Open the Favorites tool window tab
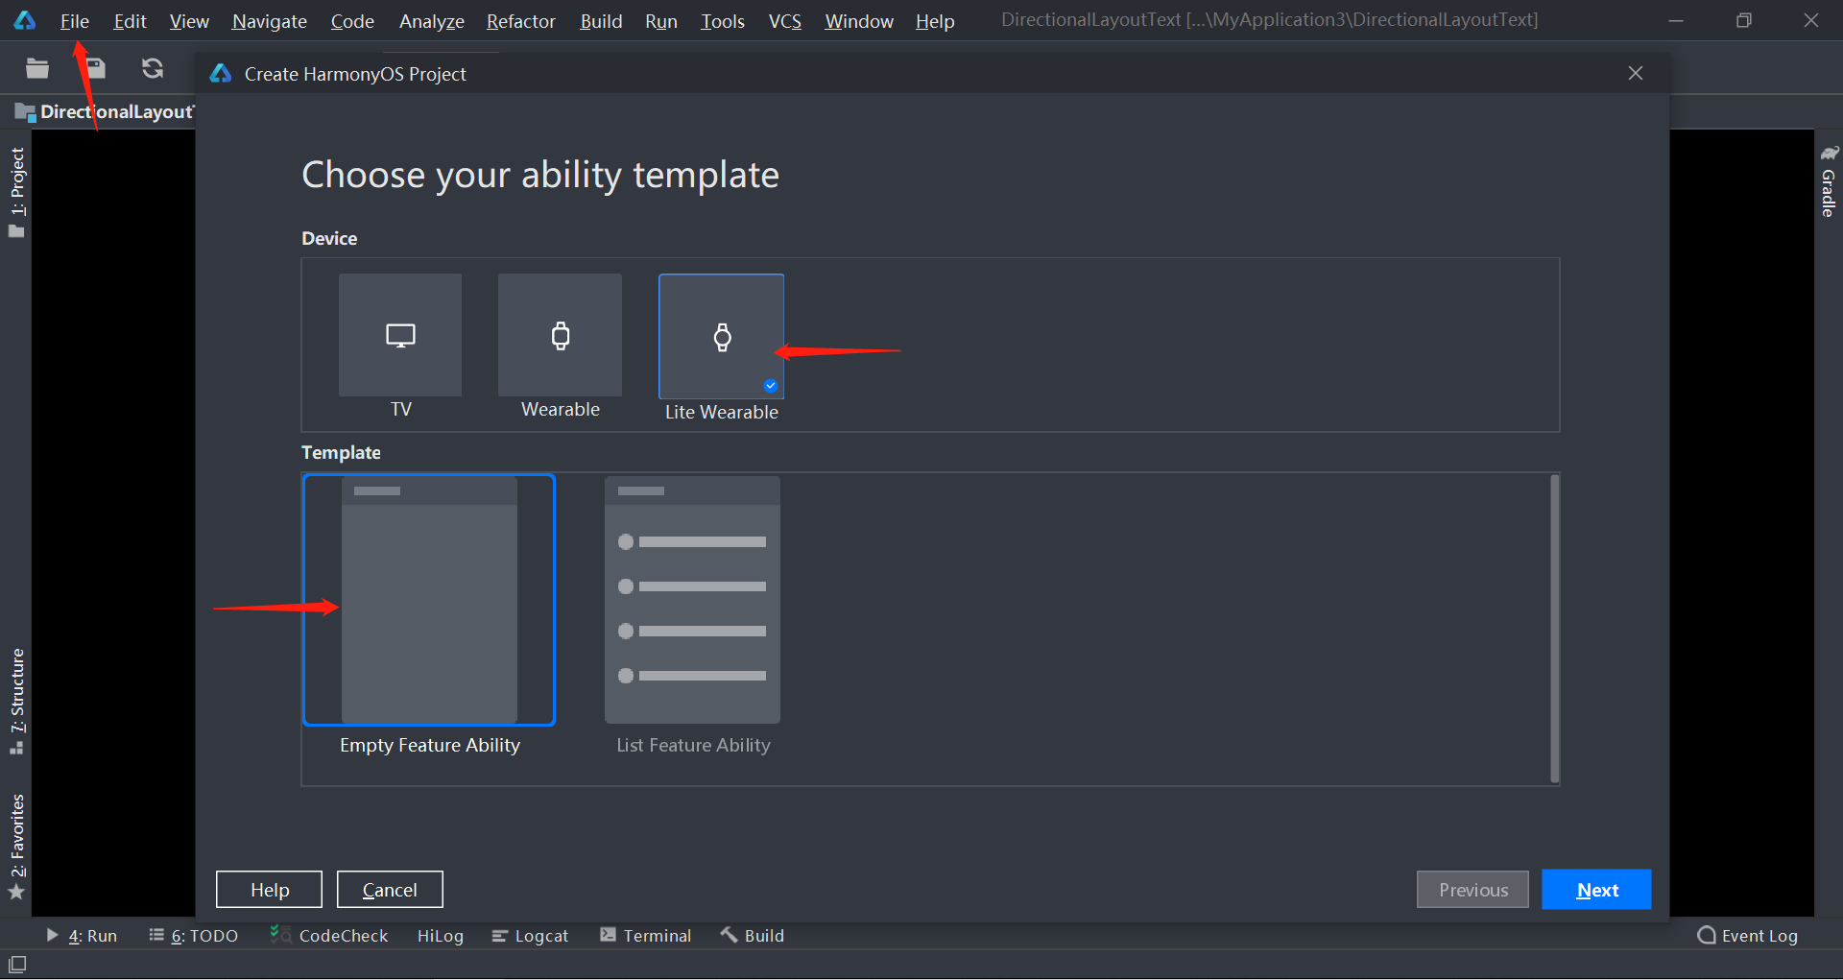This screenshot has width=1843, height=980. 16,847
